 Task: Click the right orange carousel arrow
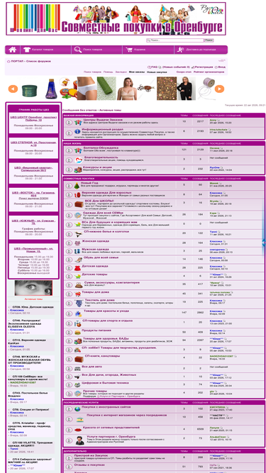[x=219, y=89]
